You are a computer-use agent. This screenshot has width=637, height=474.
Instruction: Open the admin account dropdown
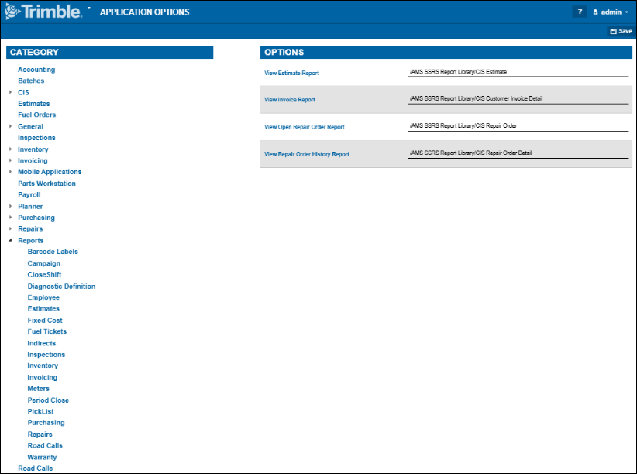pyautogui.click(x=611, y=12)
